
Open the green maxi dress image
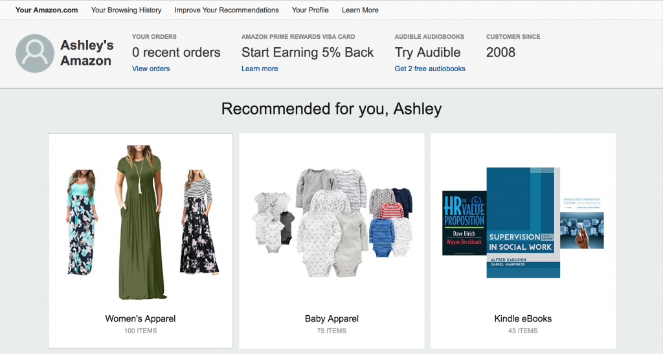click(x=137, y=222)
